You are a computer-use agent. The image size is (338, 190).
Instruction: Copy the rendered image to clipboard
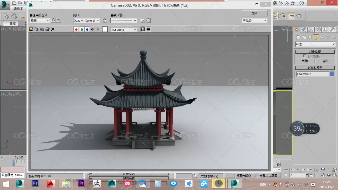36,29
